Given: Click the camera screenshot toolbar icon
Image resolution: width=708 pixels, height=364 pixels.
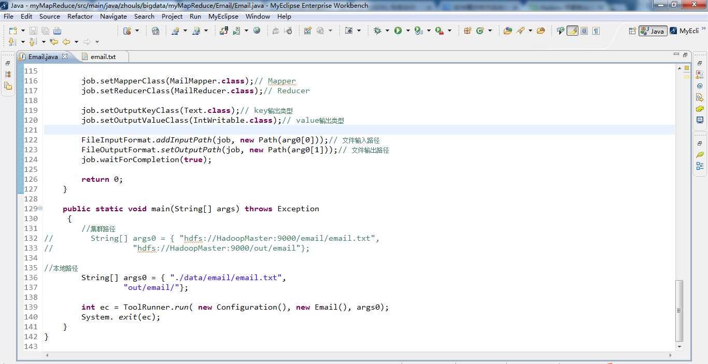Looking at the screenshot, I should pos(349,31).
